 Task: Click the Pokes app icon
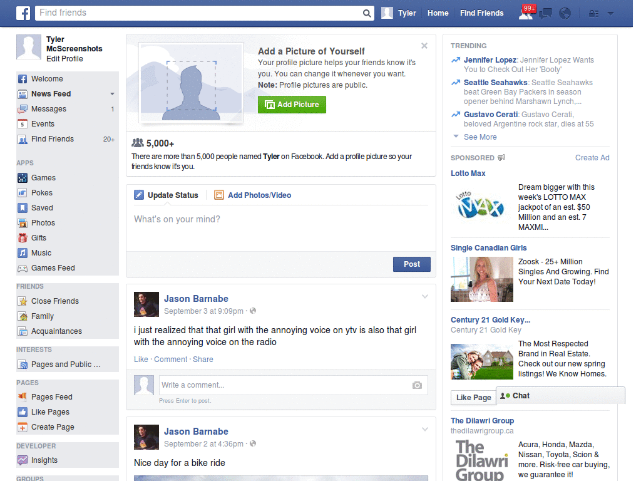click(x=23, y=193)
